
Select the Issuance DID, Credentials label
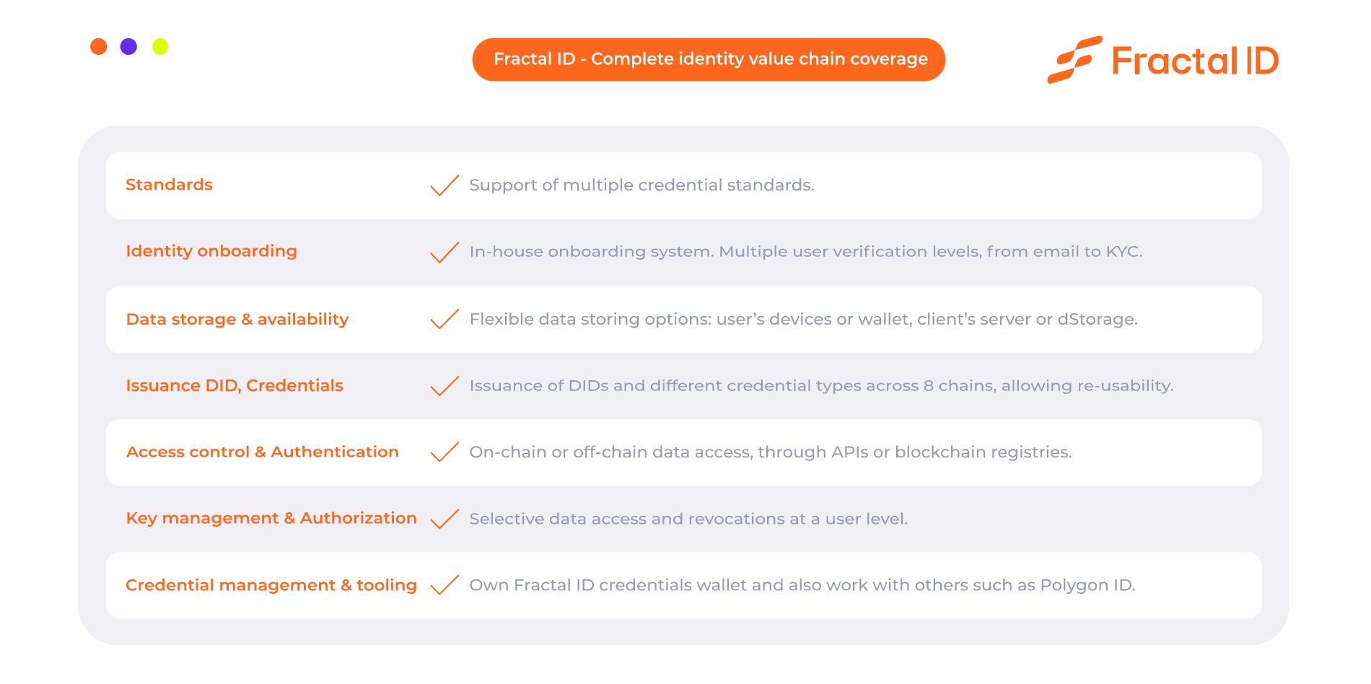point(235,385)
